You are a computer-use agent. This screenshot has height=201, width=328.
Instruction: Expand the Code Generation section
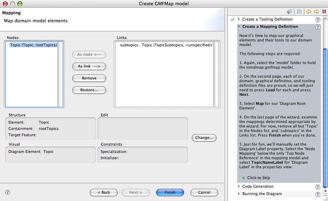(x=239, y=186)
